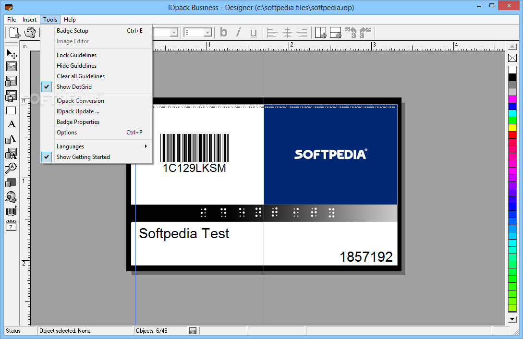Expand the Languages submenu
This screenshot has height=339, width=523.
click(97, 146)
